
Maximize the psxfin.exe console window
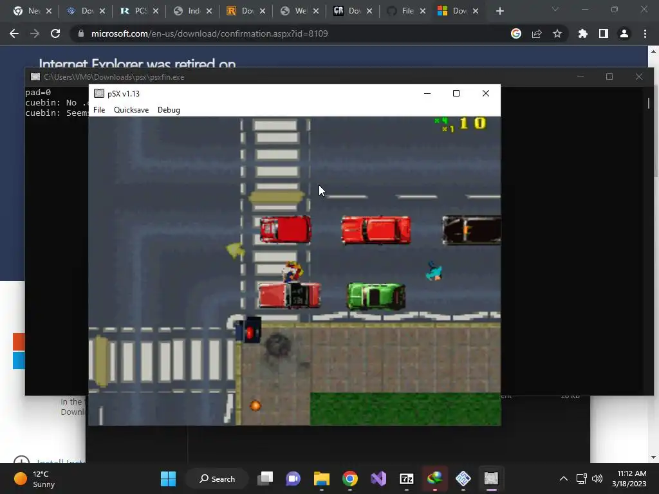tap(609, 77)
